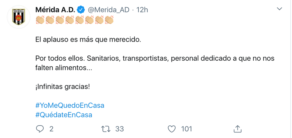This screenshot has width=292, height=138.
Task: Open the @Merida_AD handle link
Action: point(108,10)
